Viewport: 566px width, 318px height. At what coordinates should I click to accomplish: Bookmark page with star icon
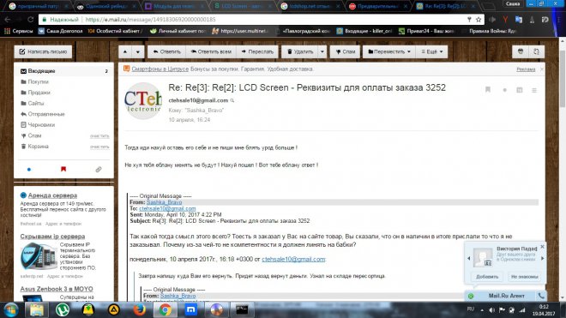479,20
